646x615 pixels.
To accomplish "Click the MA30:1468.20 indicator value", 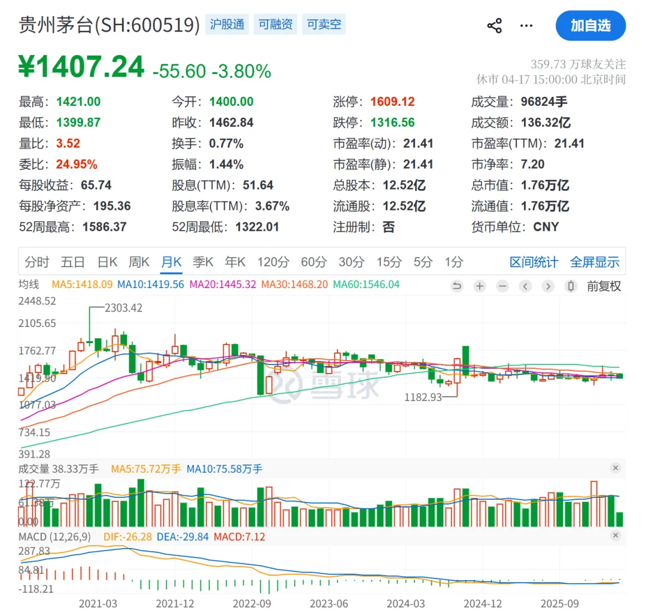I will coord(294,284).
